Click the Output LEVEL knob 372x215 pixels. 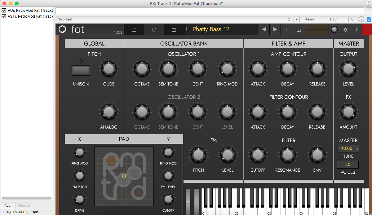348,69
